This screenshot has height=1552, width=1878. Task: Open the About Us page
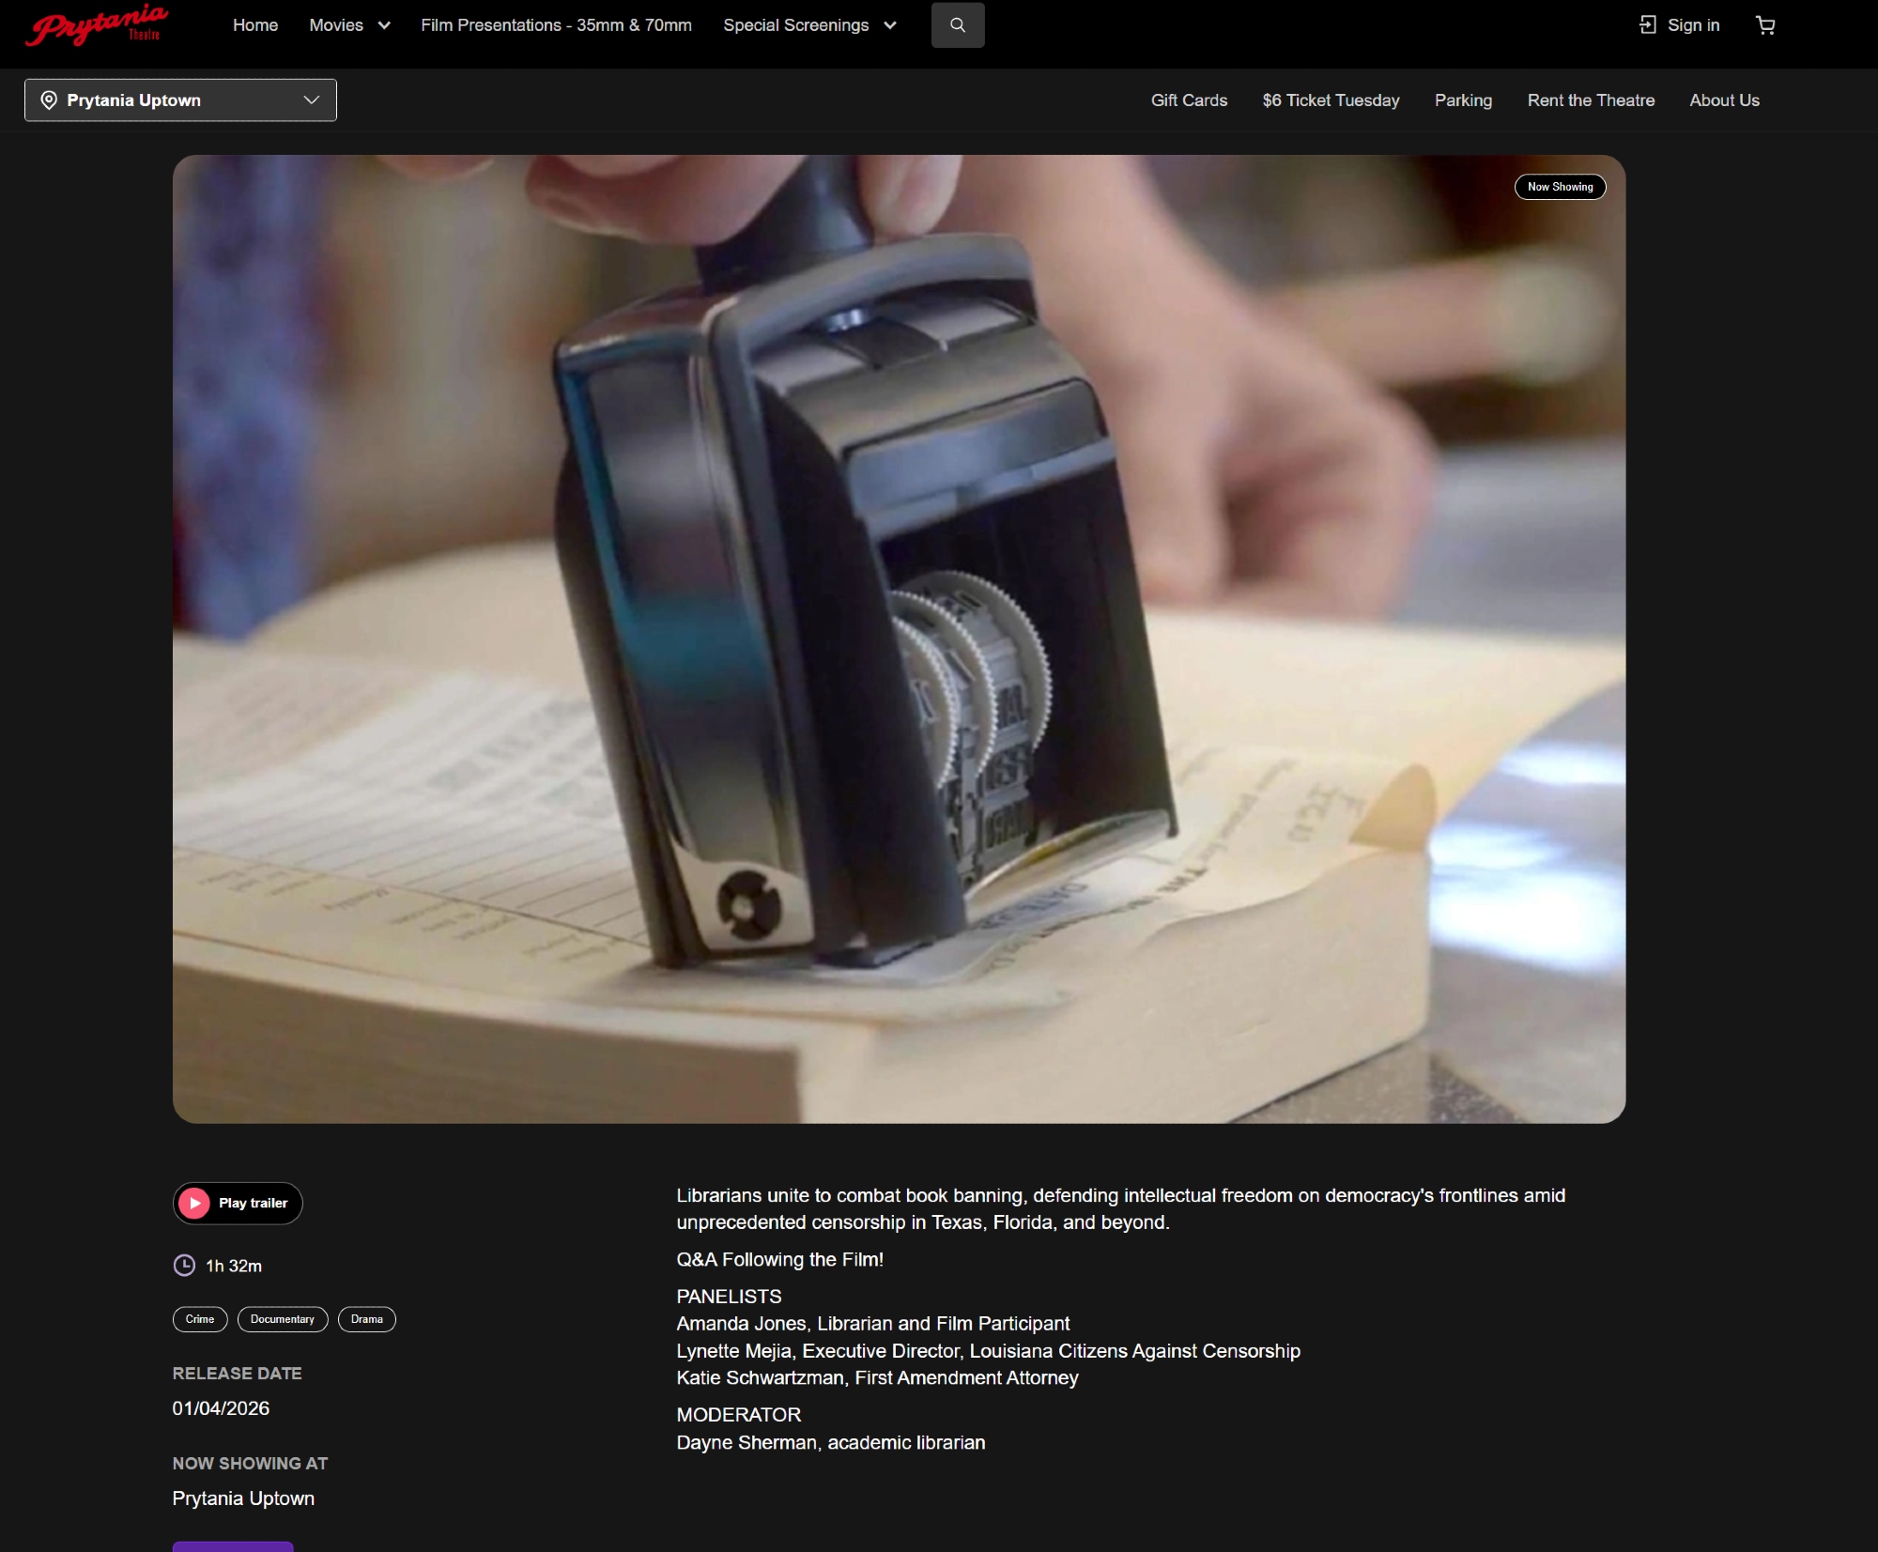point(1723,100)
